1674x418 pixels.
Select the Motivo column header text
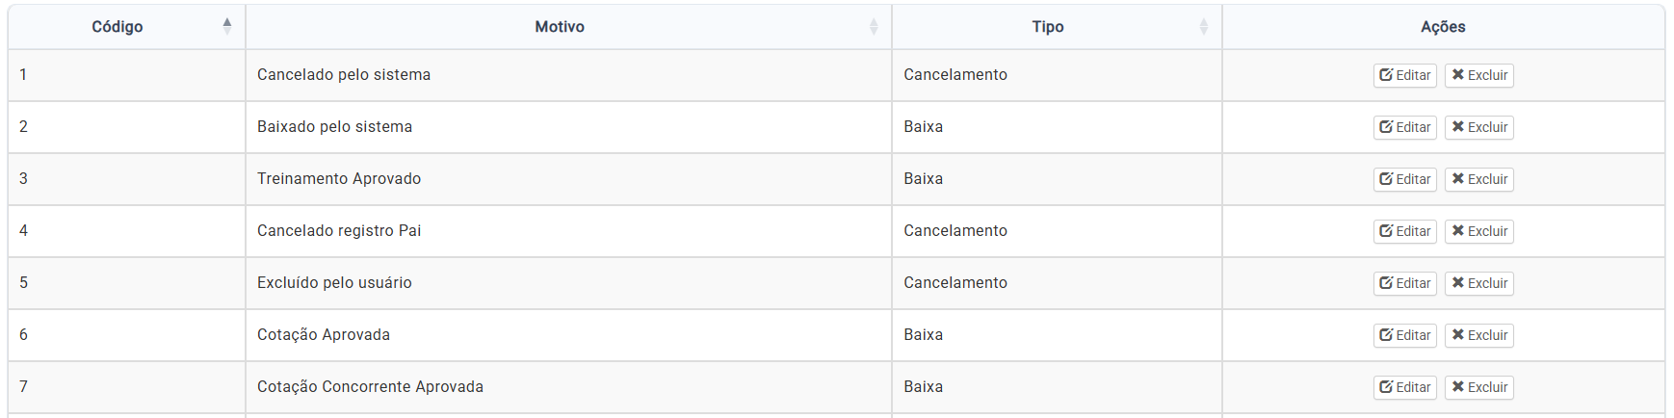560,27
